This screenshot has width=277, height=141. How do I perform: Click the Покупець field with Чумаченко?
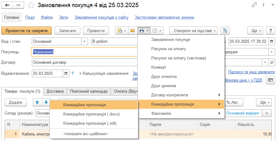(x=84, y=52)
